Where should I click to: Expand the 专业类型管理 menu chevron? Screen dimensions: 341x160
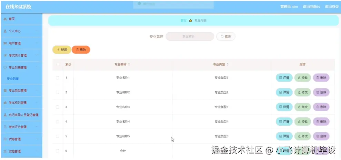[x=37, y=91]
